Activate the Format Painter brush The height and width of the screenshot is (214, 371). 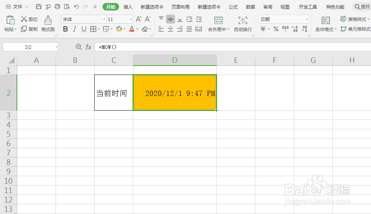point(48,24)
